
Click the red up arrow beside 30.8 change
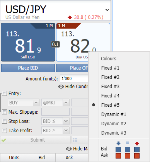(x=70, y=17)
